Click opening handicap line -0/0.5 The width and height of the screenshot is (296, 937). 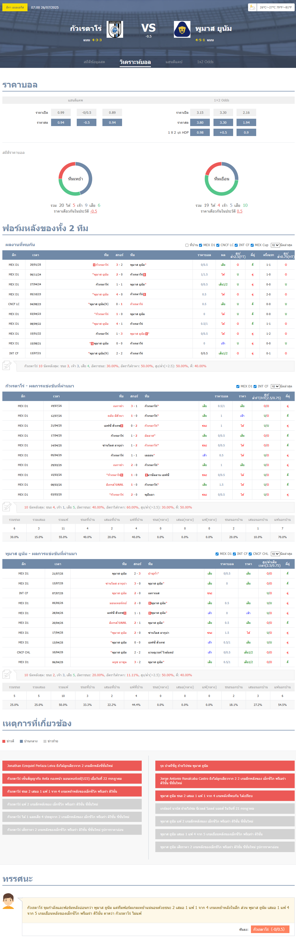click(86, 112)
